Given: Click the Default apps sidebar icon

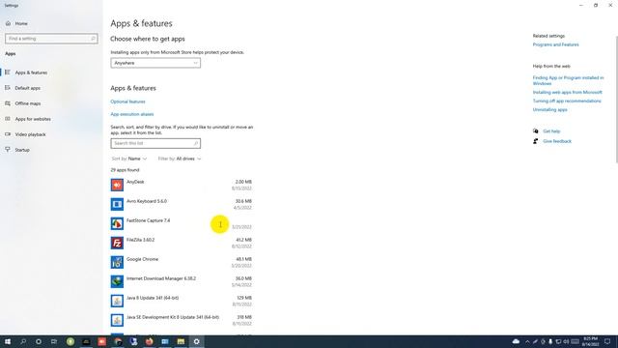Looking at the screenshot, I should [8, 88].
